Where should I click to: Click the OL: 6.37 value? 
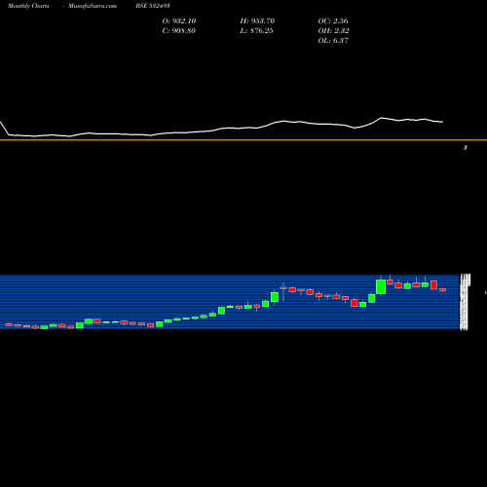coord(333,40)
